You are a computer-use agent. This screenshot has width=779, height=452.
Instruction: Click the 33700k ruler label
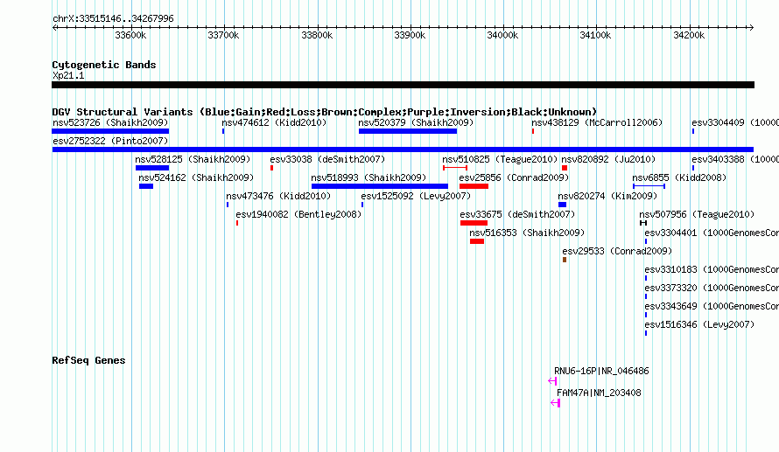pos(223,35)
